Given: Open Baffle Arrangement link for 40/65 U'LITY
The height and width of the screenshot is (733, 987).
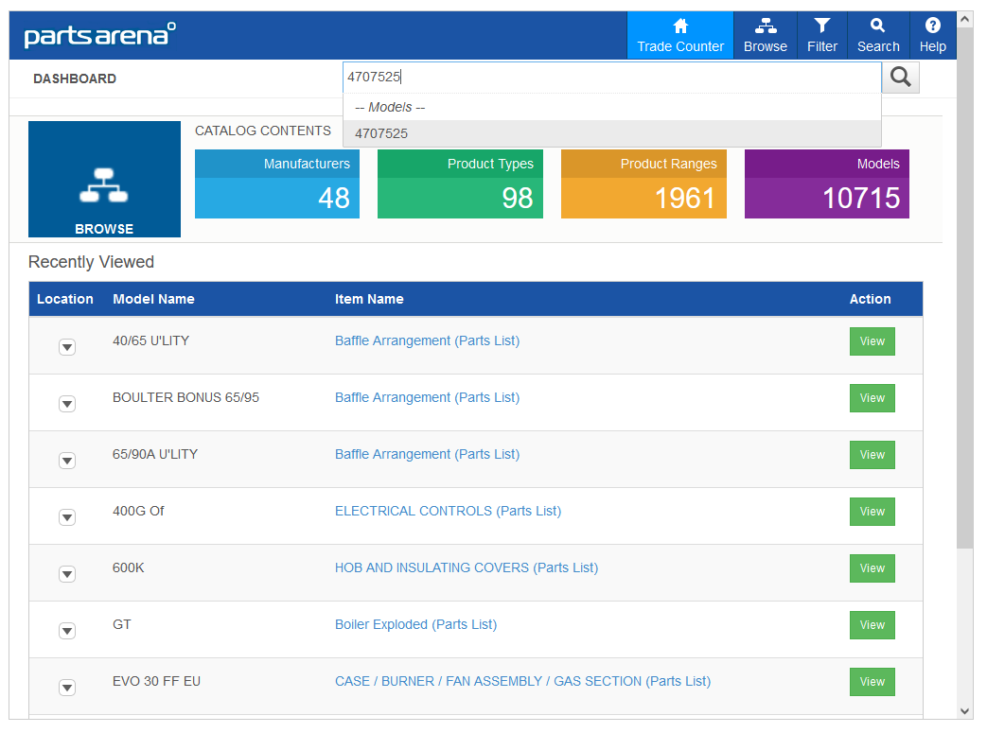Looking at the screenshot, I should [427, 340].
